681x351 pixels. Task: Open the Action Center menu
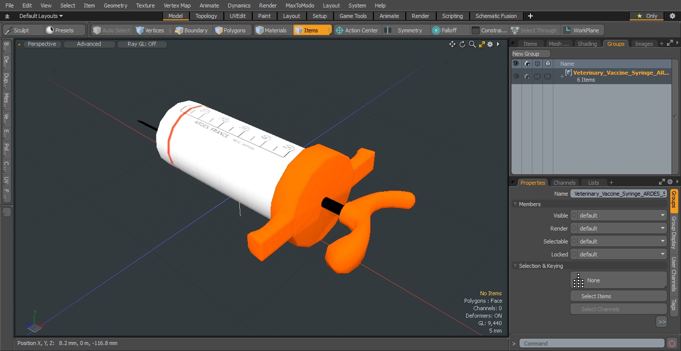(x=357, y=30)
